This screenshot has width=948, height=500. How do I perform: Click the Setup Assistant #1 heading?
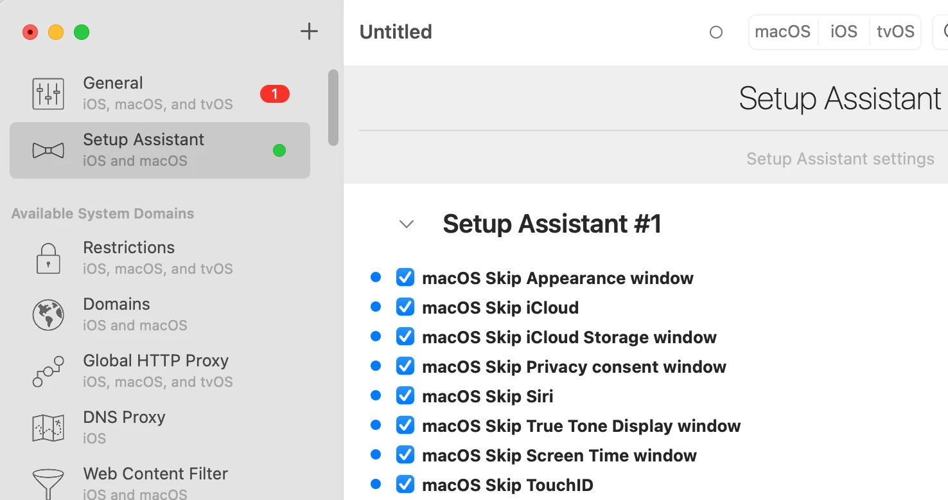[x=552, y=224]
